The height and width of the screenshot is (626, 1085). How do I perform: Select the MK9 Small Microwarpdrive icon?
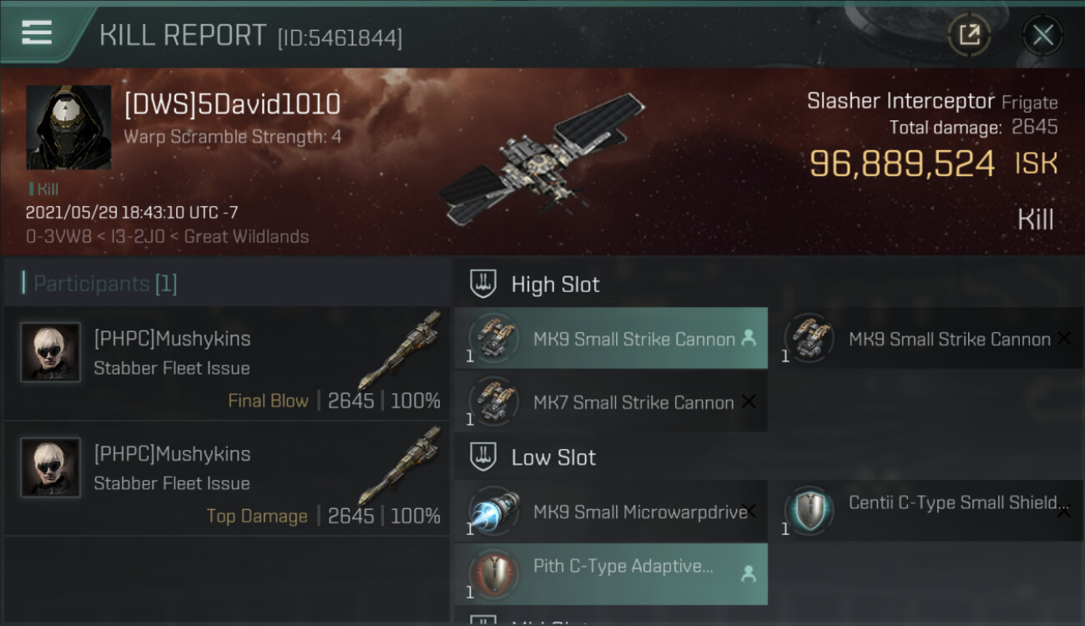494,512
